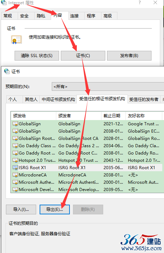Viewport: 164px width, 253px height.
Task: Click the 2028-01... expiry date cell
Action: click(x=113, y=139)
